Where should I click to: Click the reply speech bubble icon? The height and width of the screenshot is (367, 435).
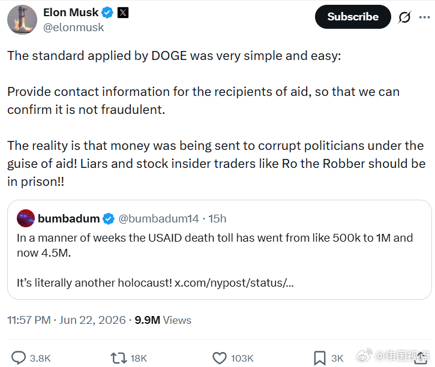pyautogui.click(x=19, y=358)
